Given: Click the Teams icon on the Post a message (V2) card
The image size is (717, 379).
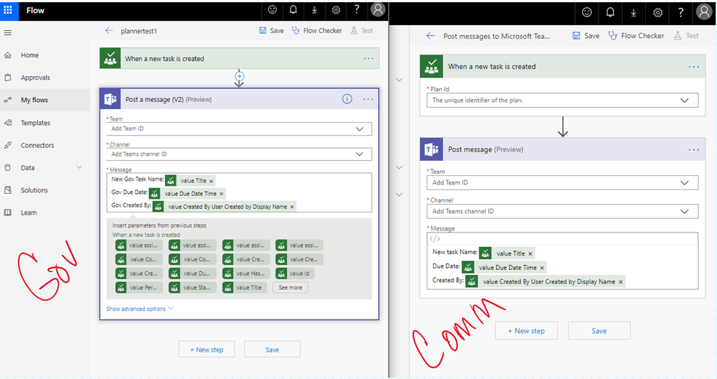Looking at the screenshot, I should click(x=111, y=99).
